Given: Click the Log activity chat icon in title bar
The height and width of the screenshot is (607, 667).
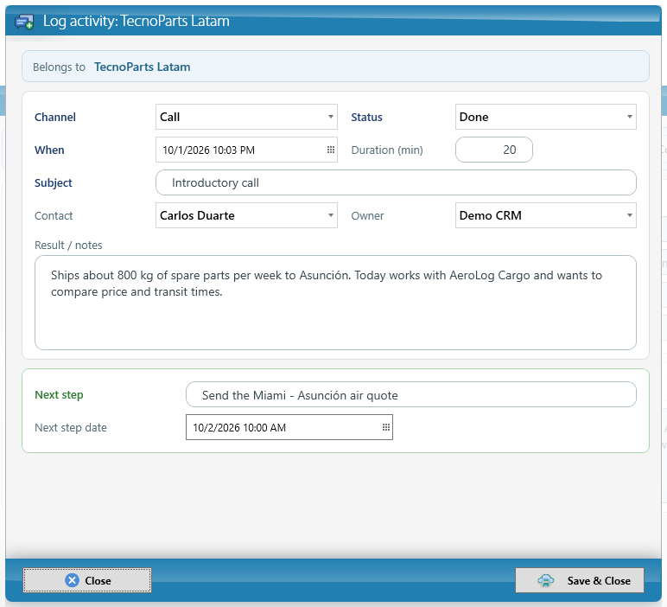Looking at the screenshot, I should click(x=24, y=22).
